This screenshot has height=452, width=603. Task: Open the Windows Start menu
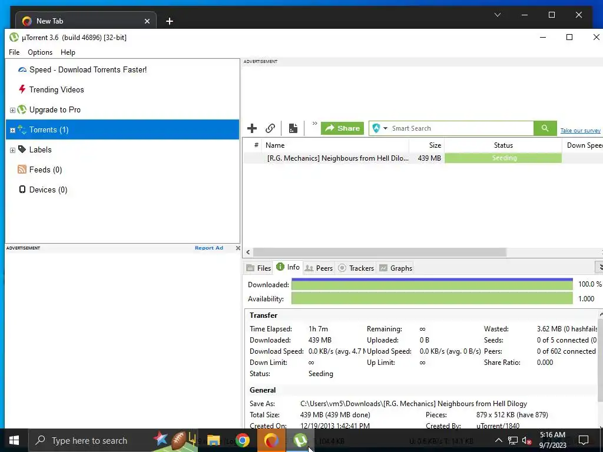[x=14, y=440]
